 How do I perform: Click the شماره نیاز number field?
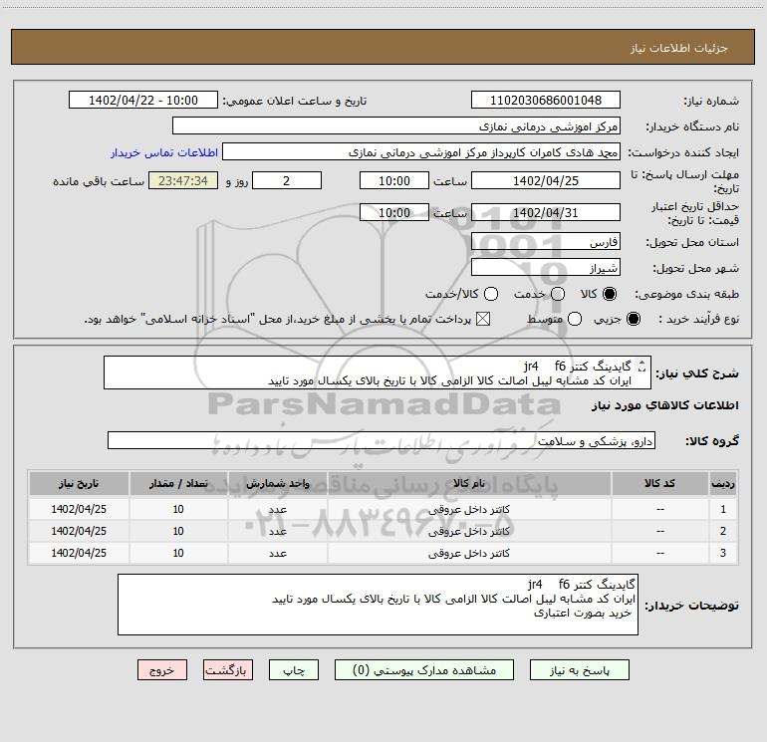[x=545, y=101]
